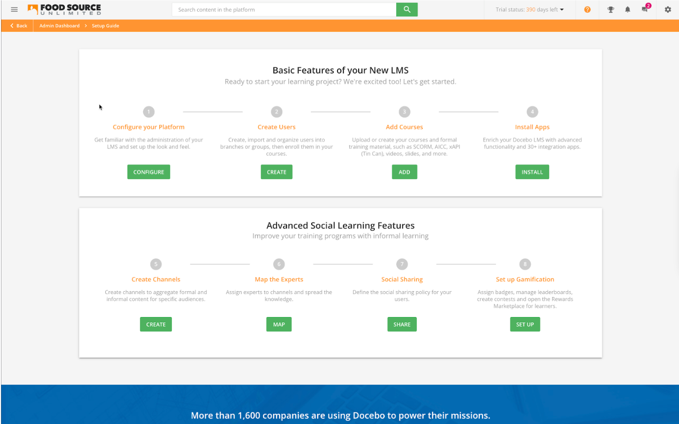The image size is (679, 424).
Task: Click SET UP under Set up Gamification
Action: pos(525,324)
